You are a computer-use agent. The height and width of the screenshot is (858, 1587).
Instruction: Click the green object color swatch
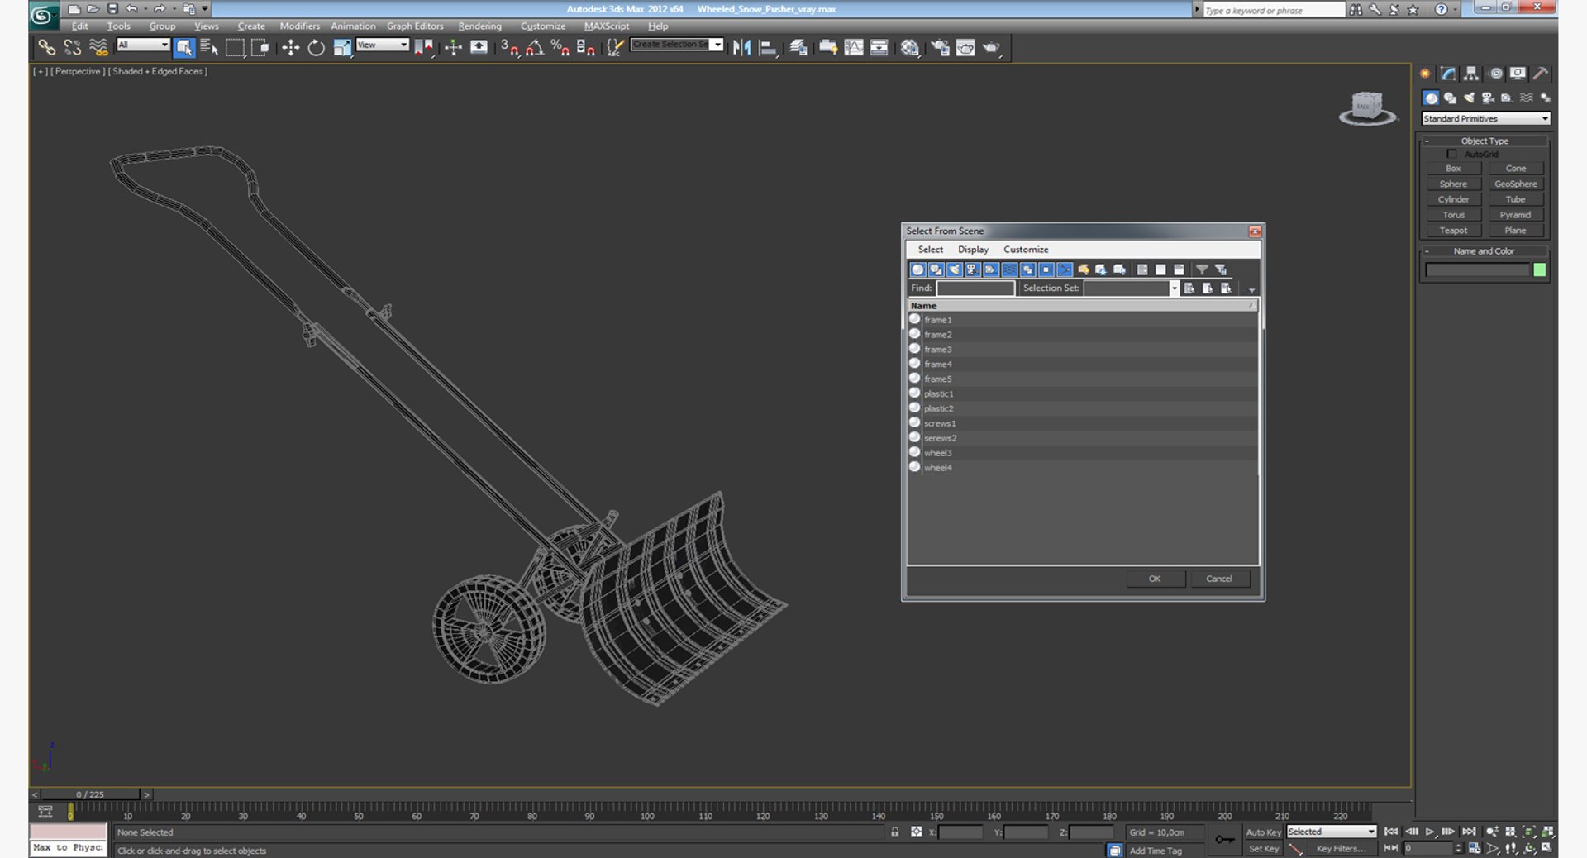click(1539, 269)
